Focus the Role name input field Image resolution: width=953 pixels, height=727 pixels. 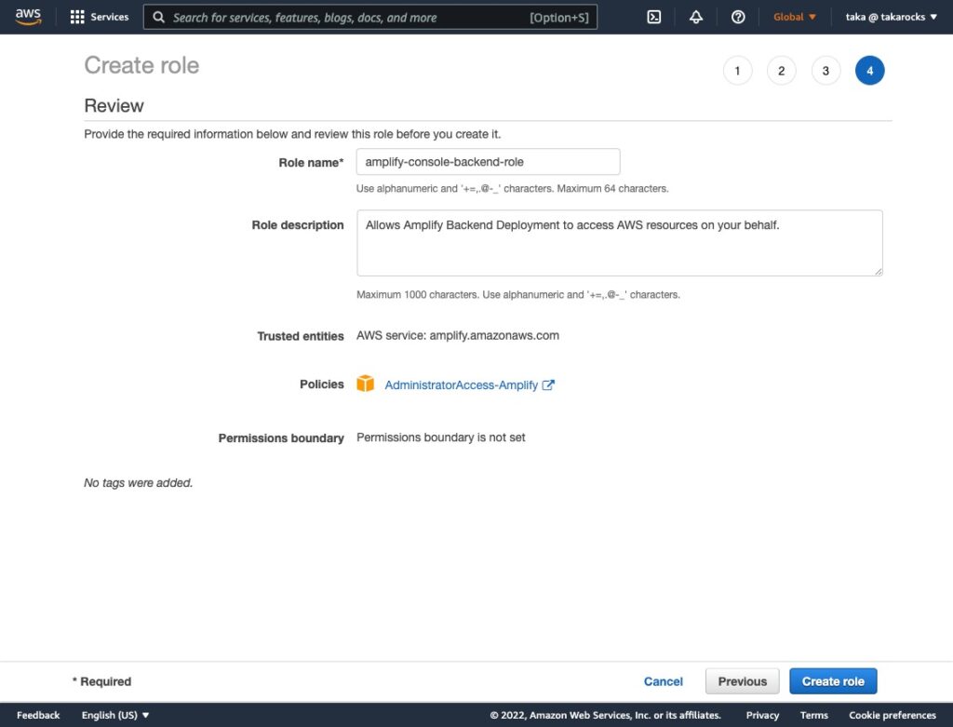pyautogui.click(x=488, y=162)
